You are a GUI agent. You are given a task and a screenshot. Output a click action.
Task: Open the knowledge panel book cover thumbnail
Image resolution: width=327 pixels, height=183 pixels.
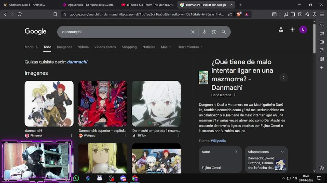pyautogui.click(x=203, y=78)
